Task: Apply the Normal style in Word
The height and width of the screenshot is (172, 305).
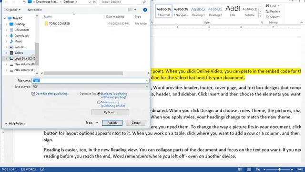Action: click(x=164, y=11)
